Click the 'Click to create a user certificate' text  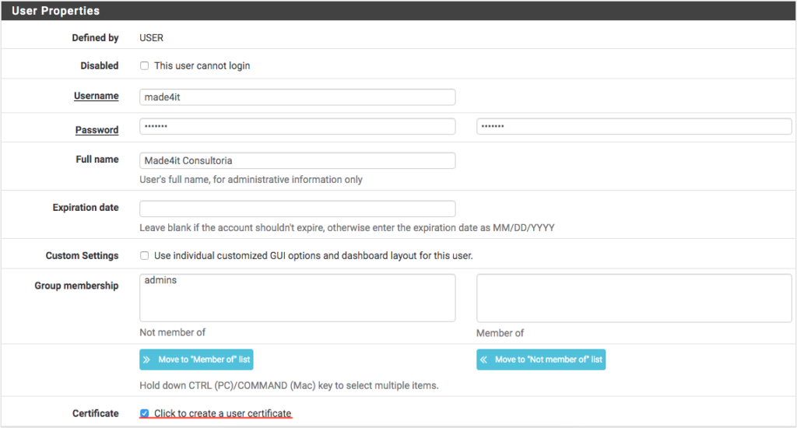[223, 413]
